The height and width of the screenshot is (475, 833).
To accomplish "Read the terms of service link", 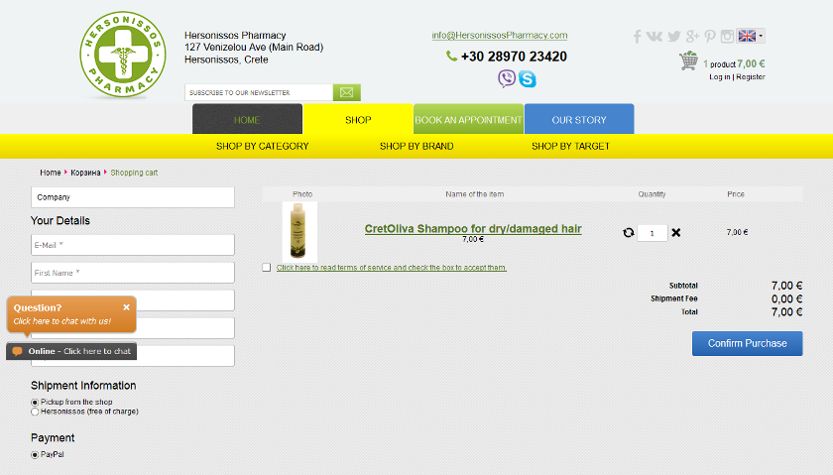I will pos(391,268).
